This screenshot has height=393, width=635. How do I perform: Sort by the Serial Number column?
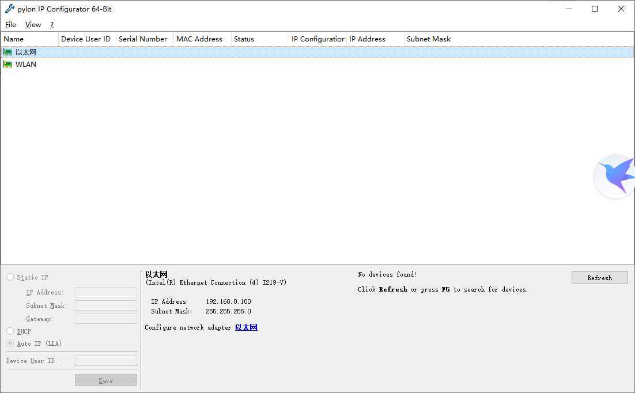point(145,39)
